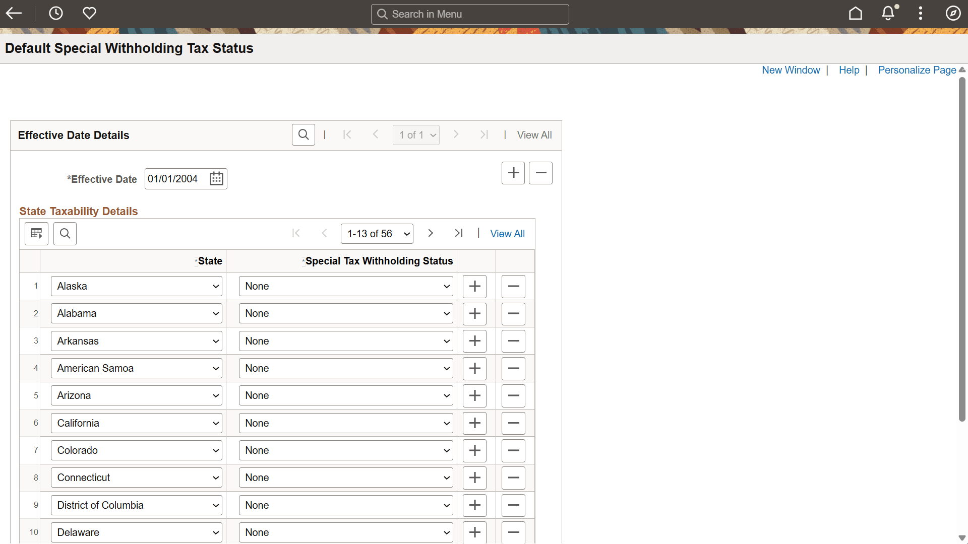Open the Actions three-dot menu
968x544 pixels.
(921, 14)
